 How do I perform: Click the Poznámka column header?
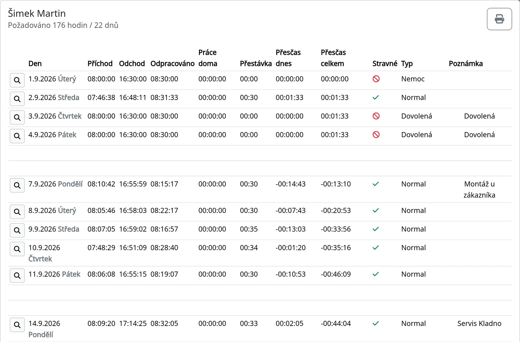coord(466,64)
